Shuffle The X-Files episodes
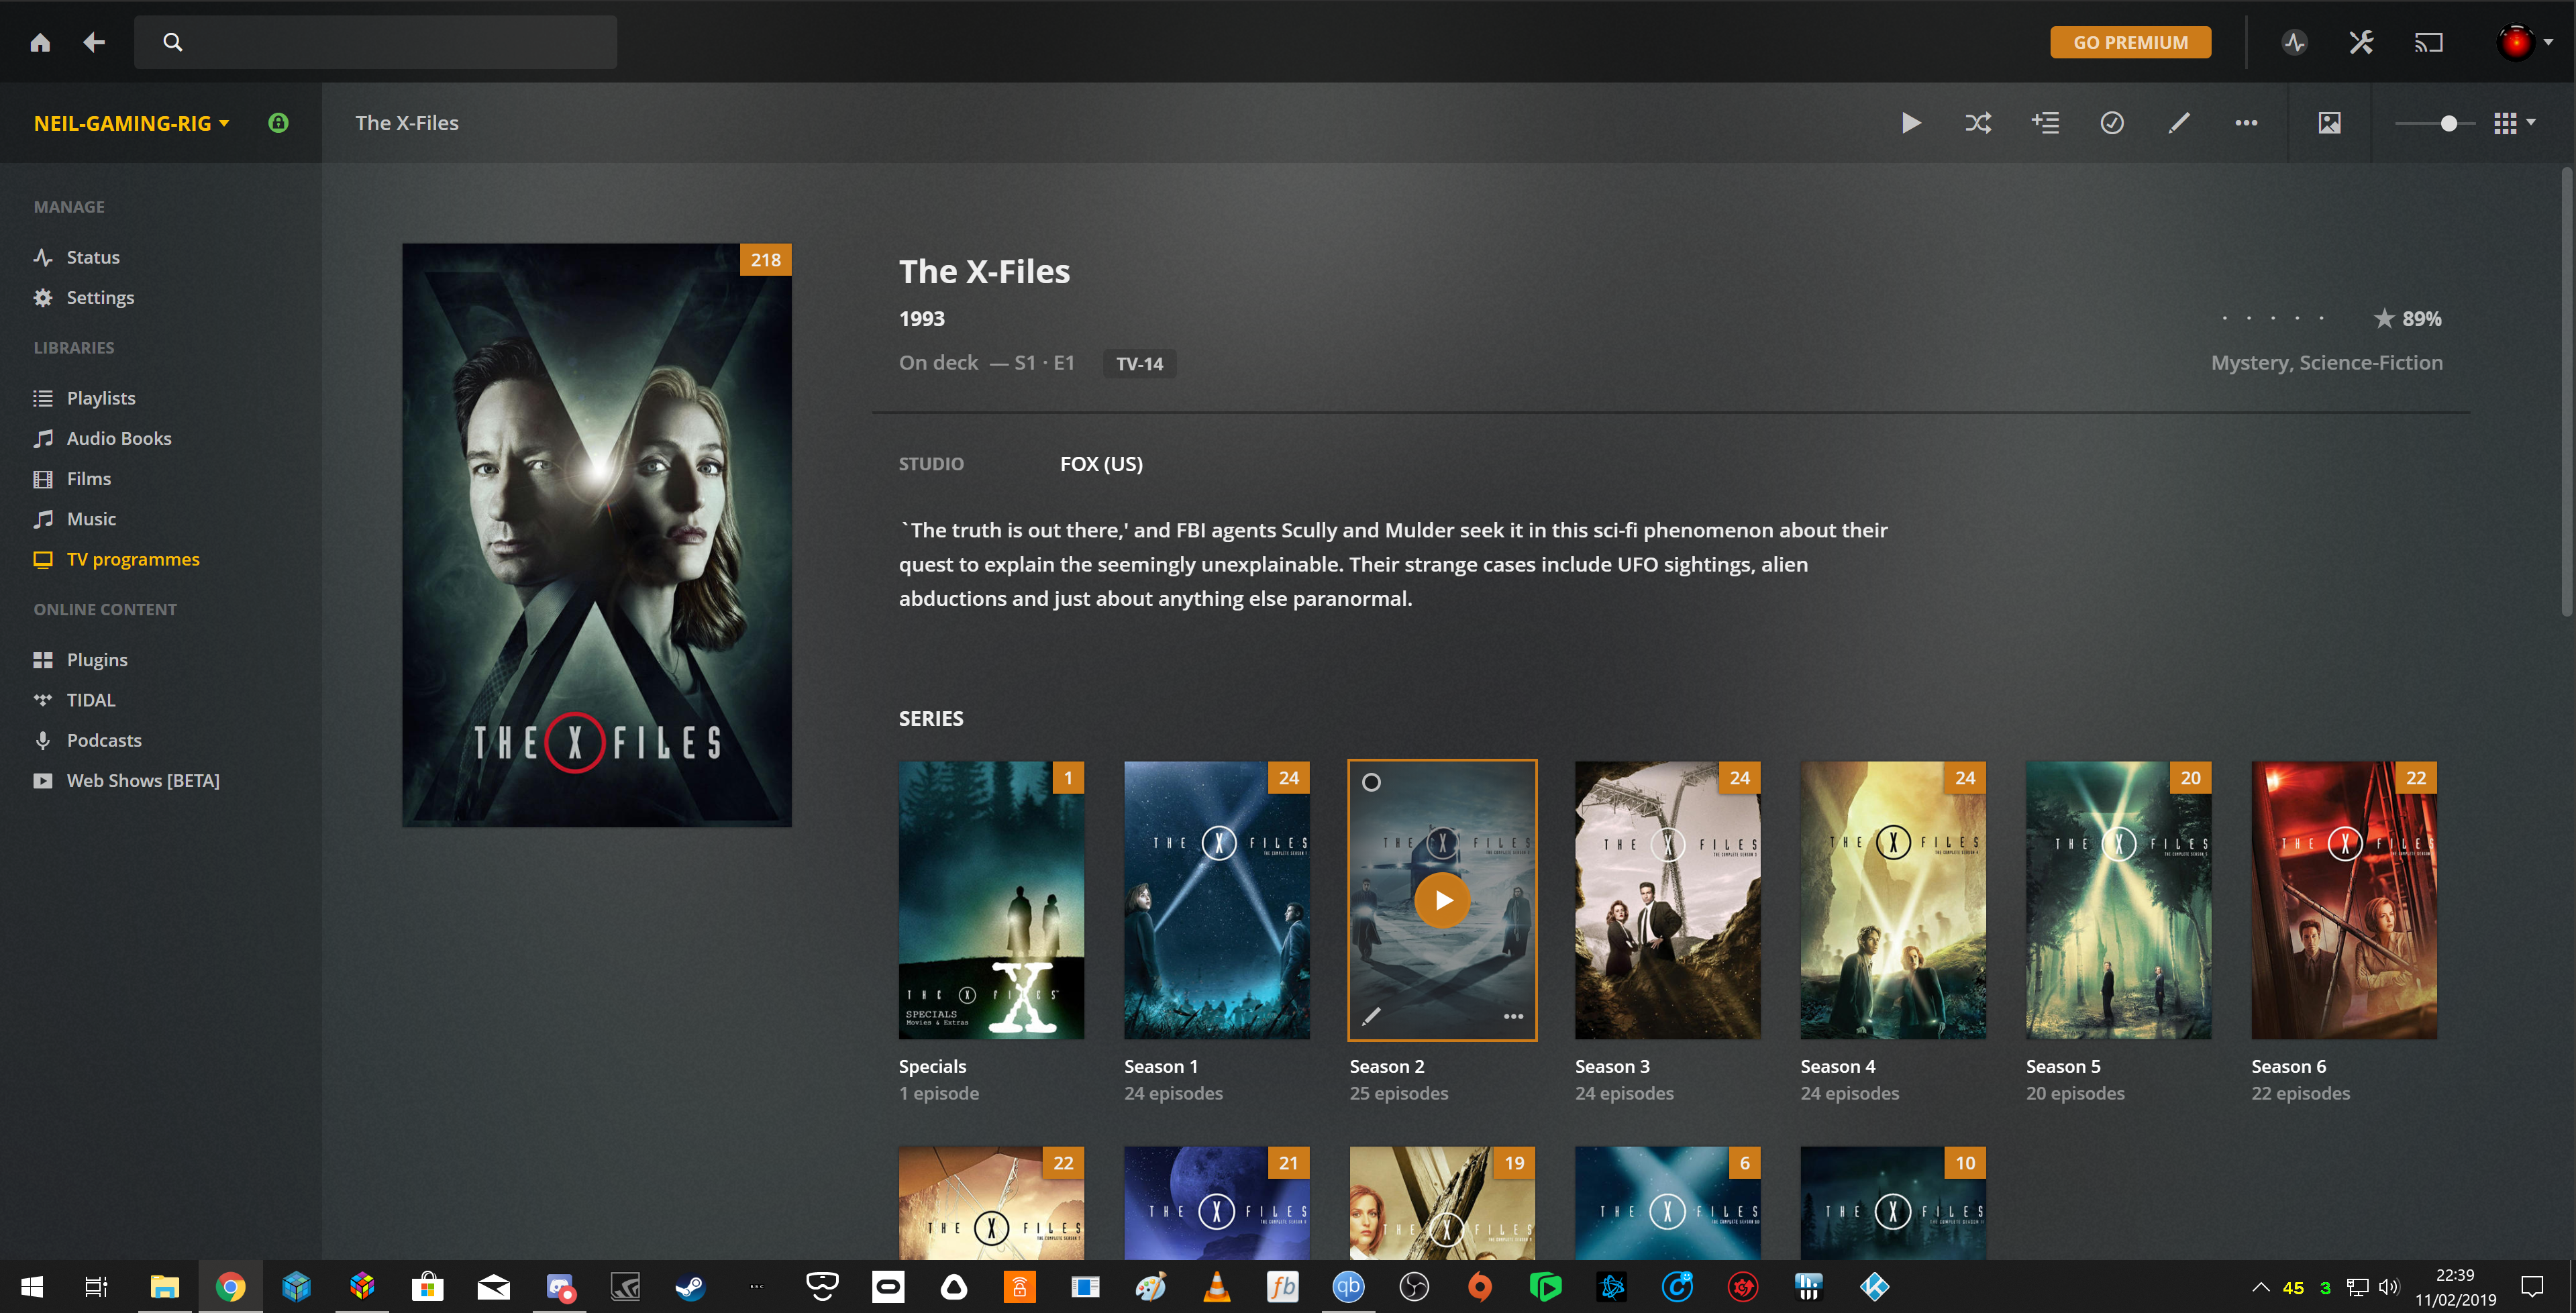 tap(1977, 123)
